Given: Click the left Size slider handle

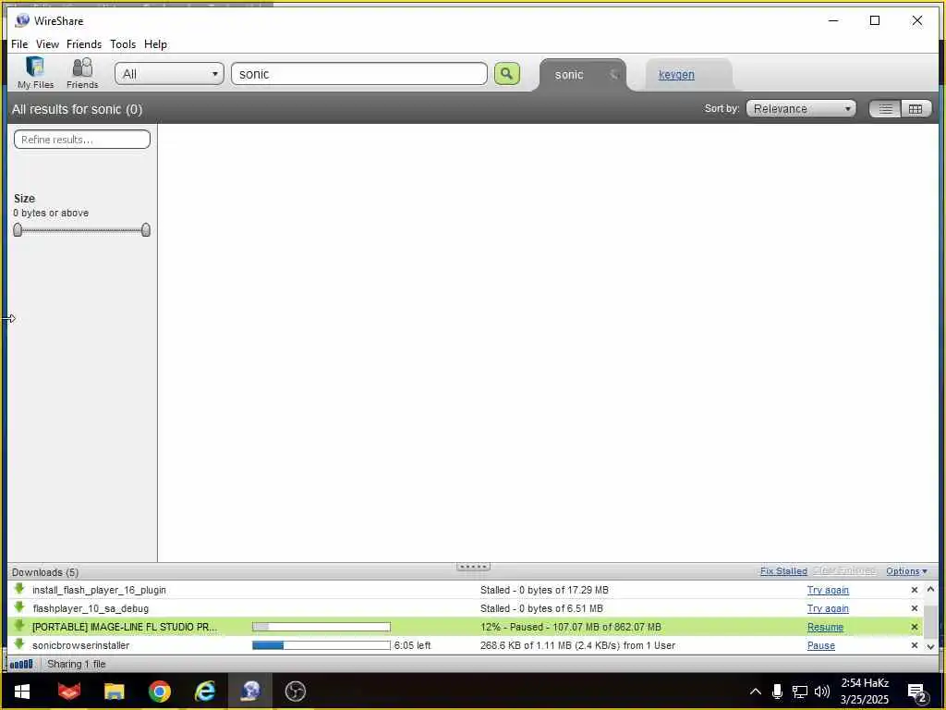Looking at the screenshot, I should tap(18, 230).
